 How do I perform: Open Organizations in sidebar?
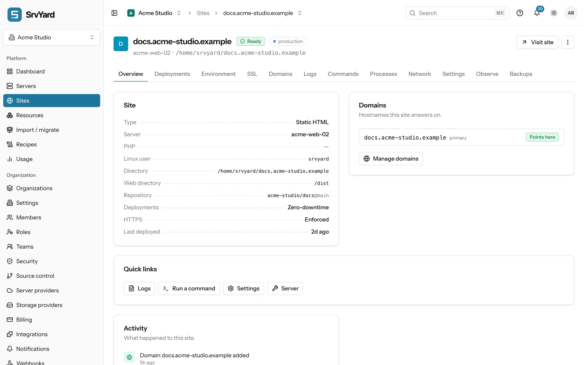point(52,188)
